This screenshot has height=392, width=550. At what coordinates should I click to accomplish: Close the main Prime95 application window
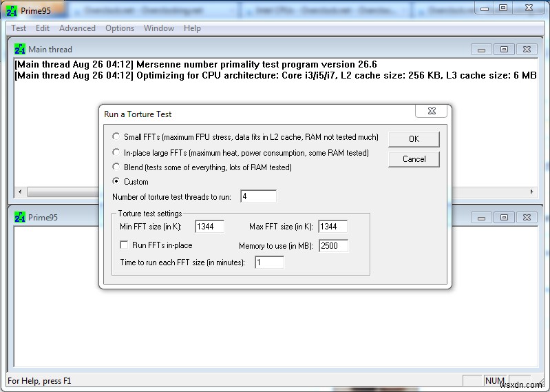point(529,8)
